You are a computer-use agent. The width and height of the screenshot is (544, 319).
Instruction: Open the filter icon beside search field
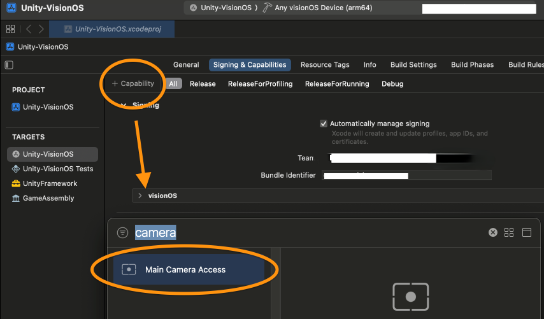tap(123, 233)
